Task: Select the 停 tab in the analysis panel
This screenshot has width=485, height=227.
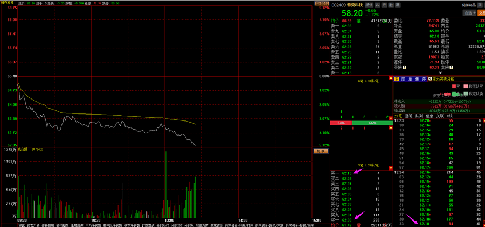Action: tap(424, 80)
